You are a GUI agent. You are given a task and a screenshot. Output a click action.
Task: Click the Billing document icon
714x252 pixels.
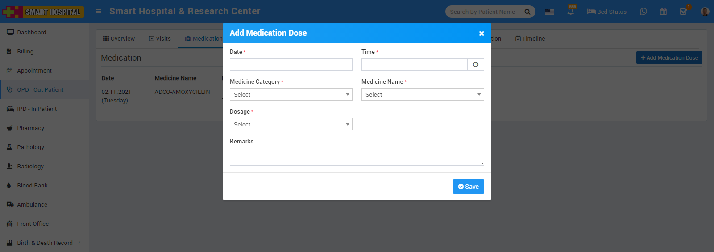tap(9, 52)
